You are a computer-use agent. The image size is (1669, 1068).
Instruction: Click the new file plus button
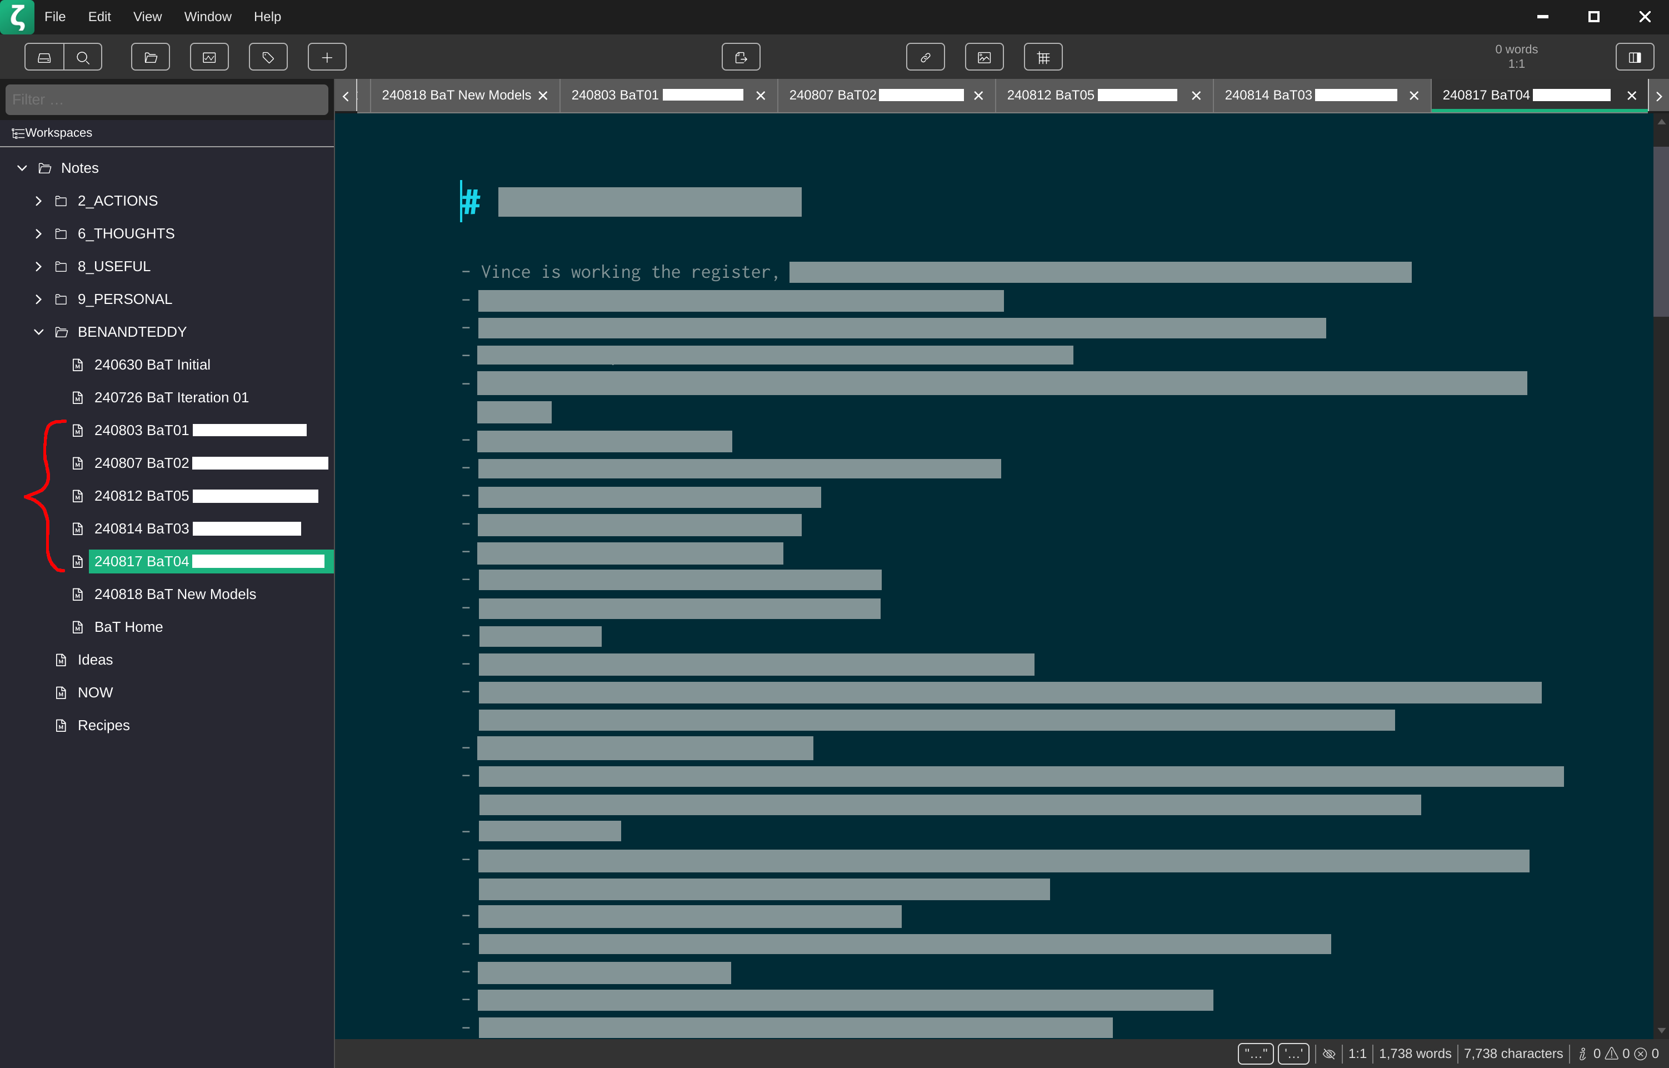(327, 57)
